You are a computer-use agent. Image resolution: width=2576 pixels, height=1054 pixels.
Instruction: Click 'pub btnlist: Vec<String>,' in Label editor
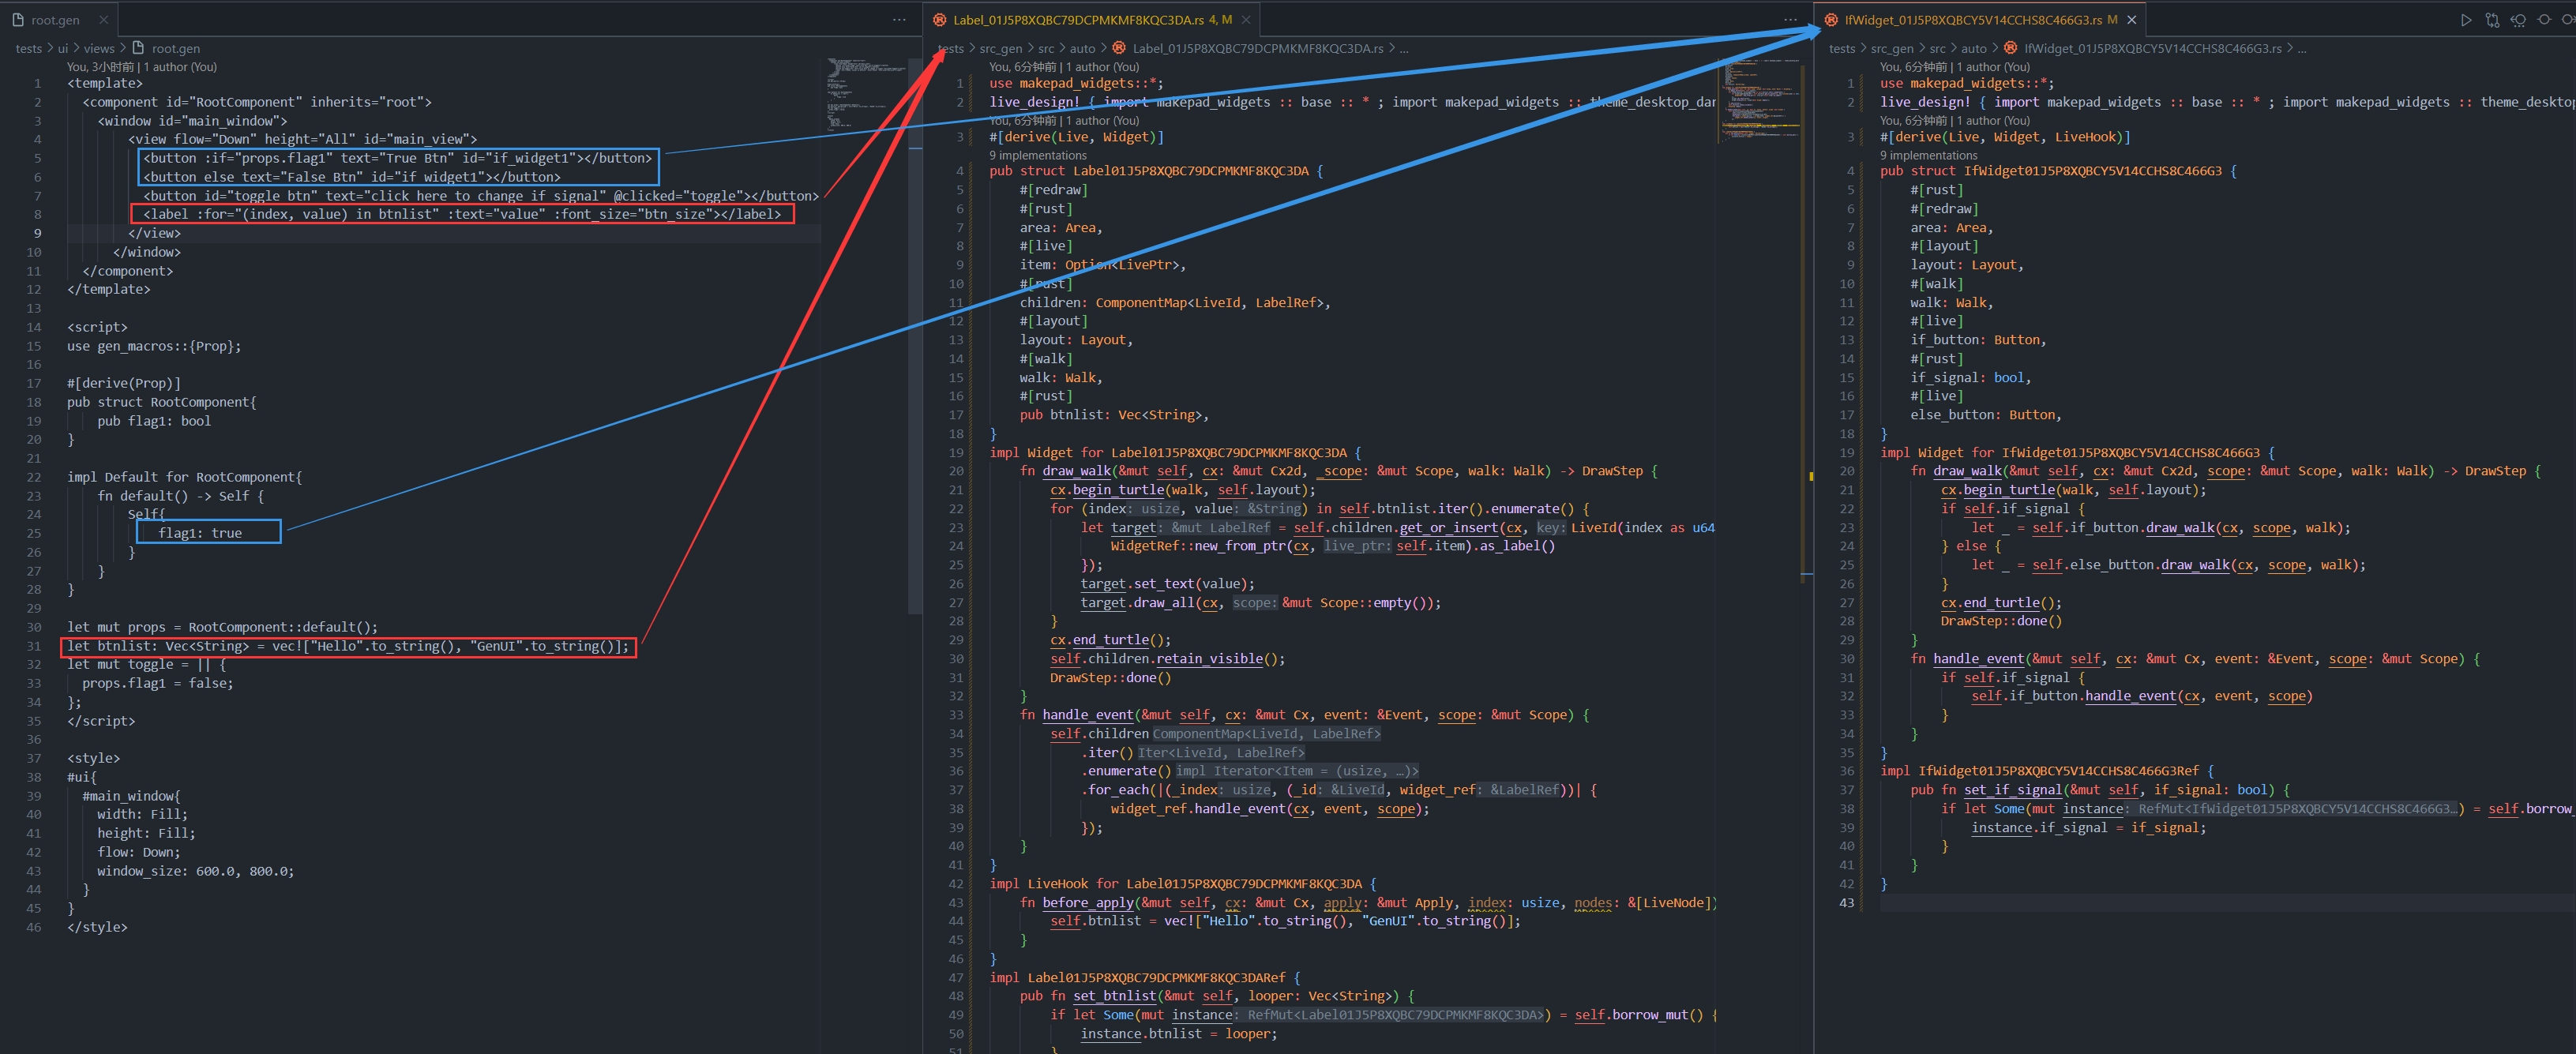pyautogui.click(x=1114, y=415)
